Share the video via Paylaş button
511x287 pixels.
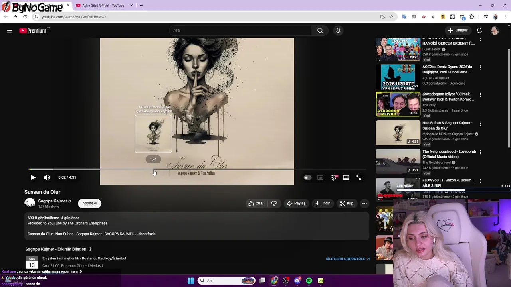click(296, 203)
